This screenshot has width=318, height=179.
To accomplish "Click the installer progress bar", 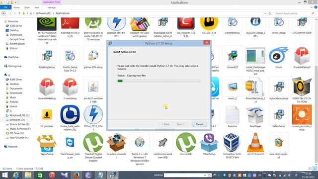I will point(159,81).
